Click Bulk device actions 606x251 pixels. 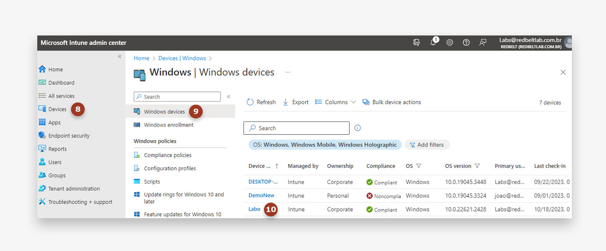pos(392,102)
